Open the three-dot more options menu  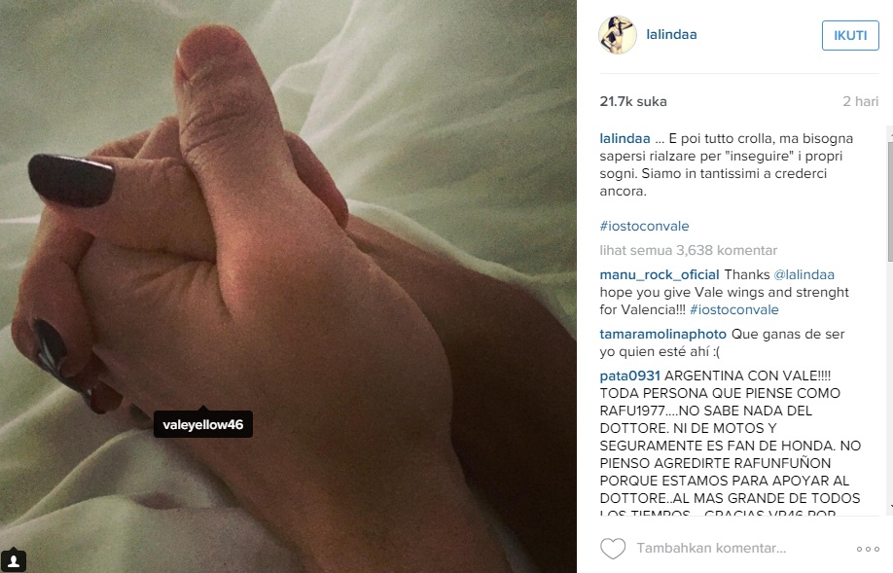pos(868,549)
